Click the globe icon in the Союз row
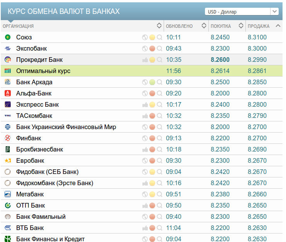 point(145,37)
